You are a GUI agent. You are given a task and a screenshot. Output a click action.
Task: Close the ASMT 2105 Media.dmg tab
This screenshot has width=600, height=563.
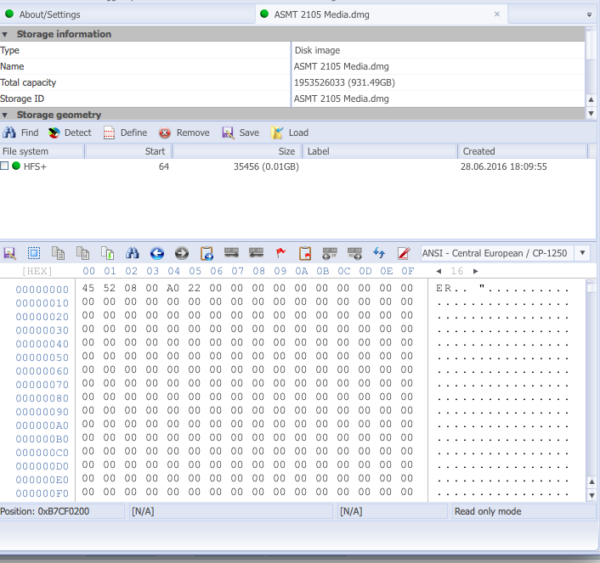pyautogui.click(x=497, y=14)
